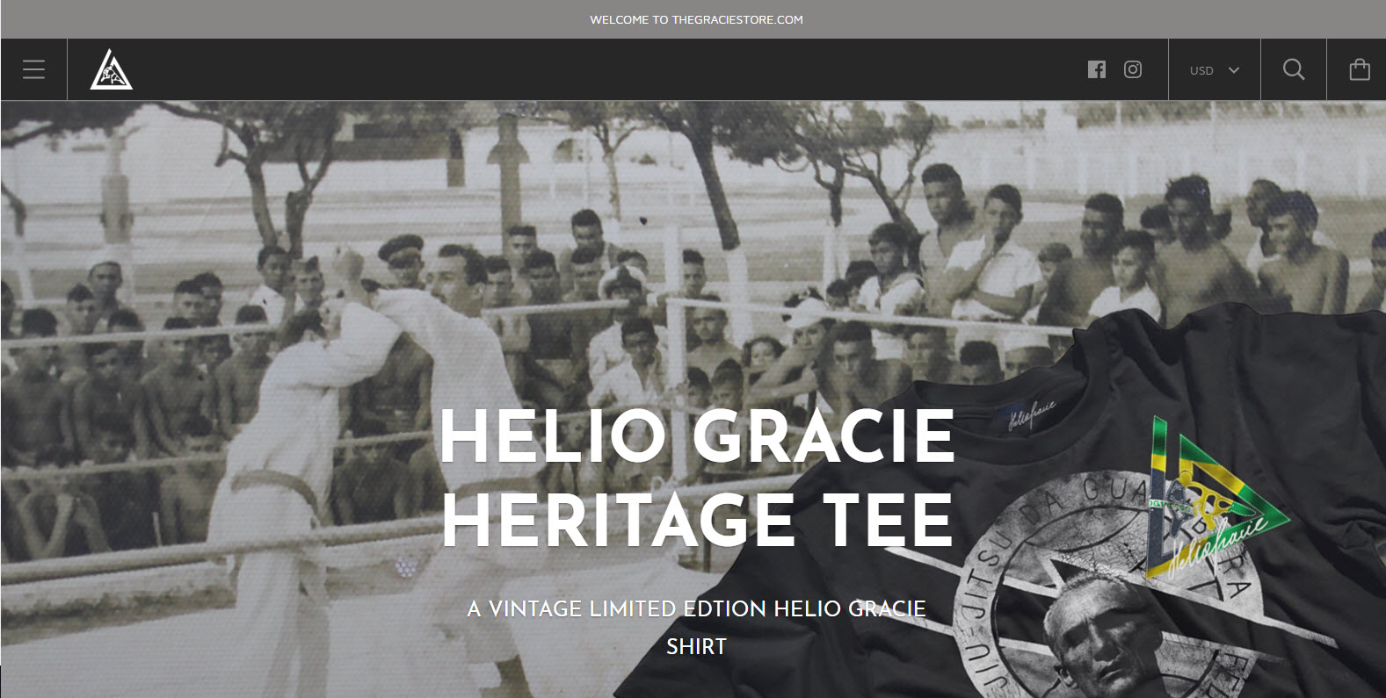1386x698 pixels.
Task: Click the chevron arrow beside USD
Action: click(x=1234, y=70)
